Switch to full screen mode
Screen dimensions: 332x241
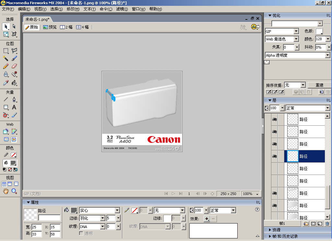tap(16, 184)
